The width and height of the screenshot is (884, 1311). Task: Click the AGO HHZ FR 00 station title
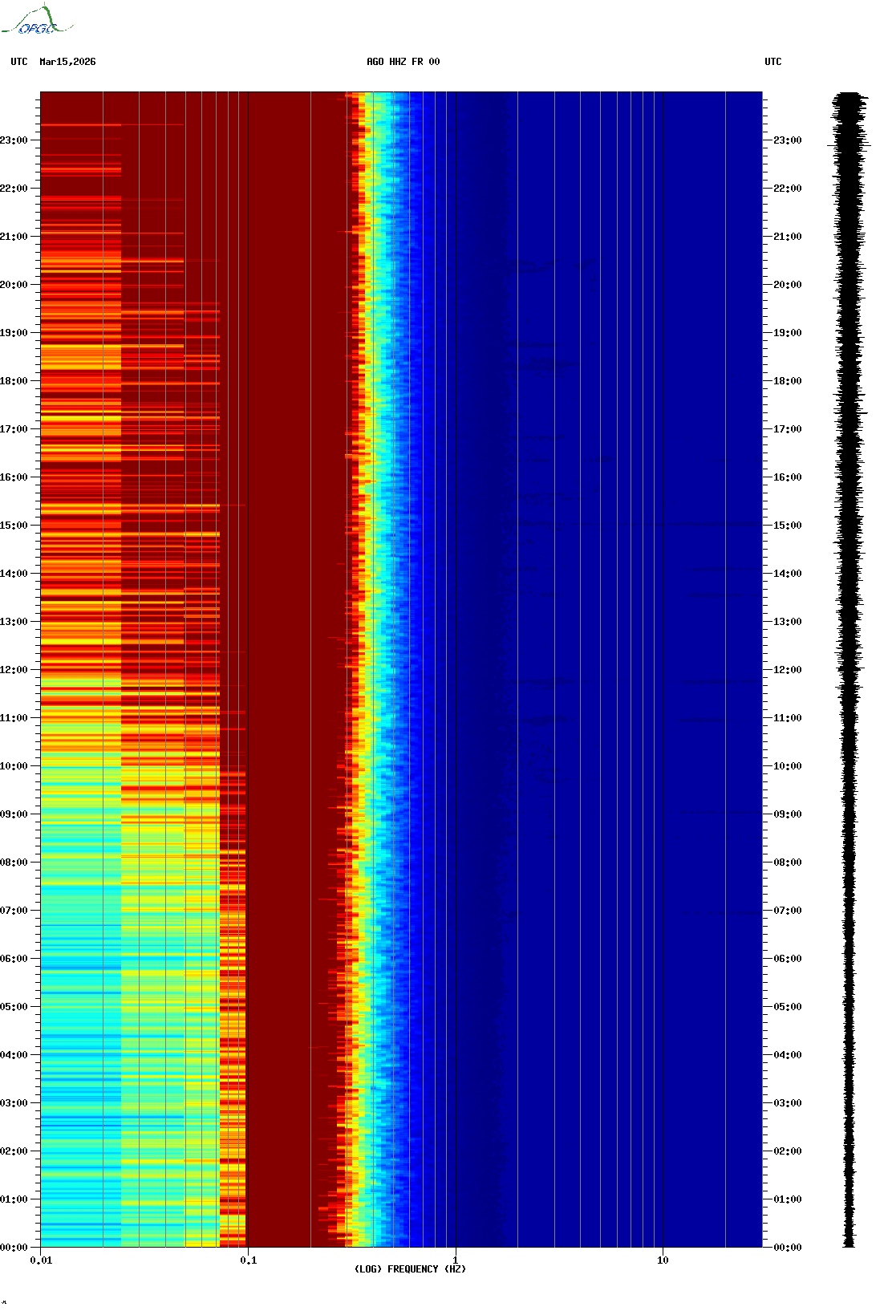pos(403,62)
